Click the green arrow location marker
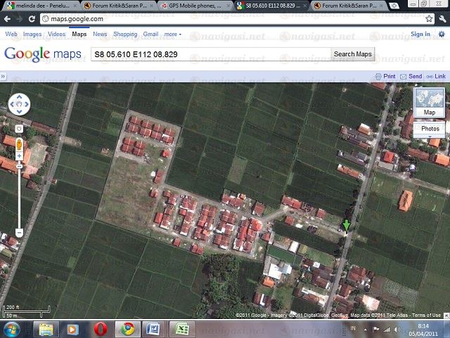450x338 pixels. (346, 225)
